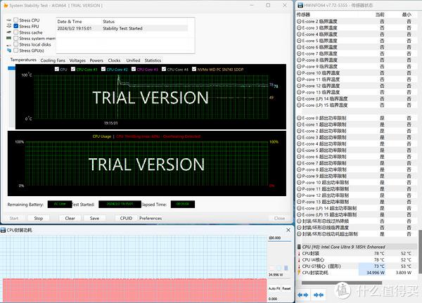Screen dimensions: 422x303
Task: Click the thermometer icon next to CPU IA核心
Action: [299, 259]
